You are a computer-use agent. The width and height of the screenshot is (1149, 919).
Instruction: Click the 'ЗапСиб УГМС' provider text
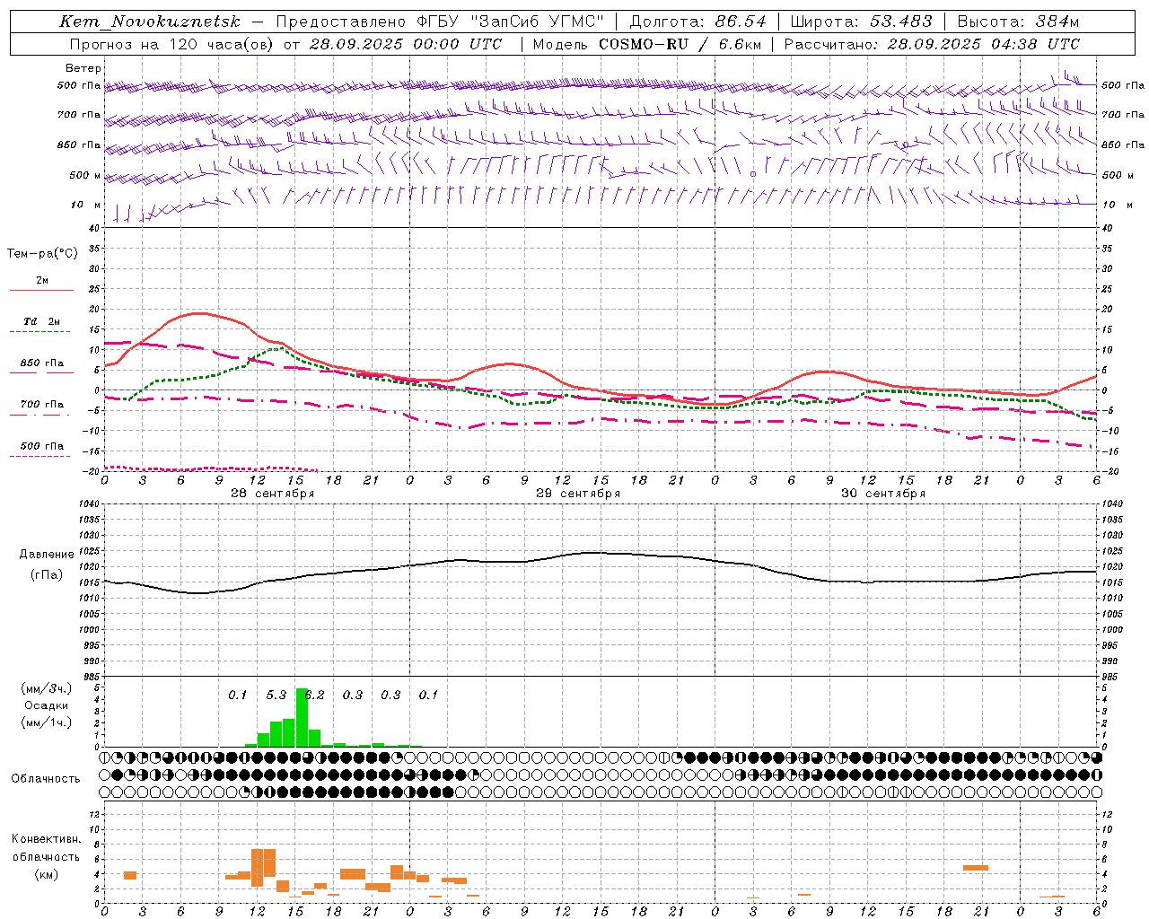pyautogui.click(x=538, y=22)
